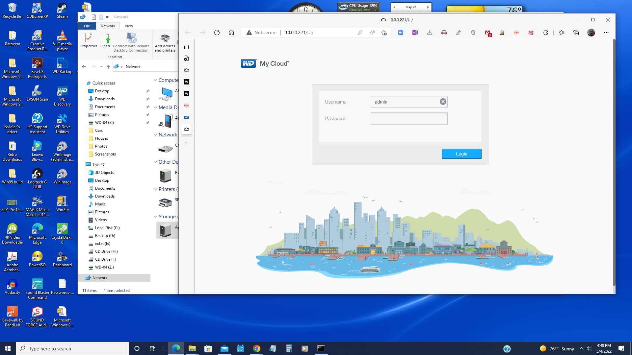Image resolution: width=632 pixels, height=355 pixels.
Task: Open the saved password key icon
Action: pos(360,33)
